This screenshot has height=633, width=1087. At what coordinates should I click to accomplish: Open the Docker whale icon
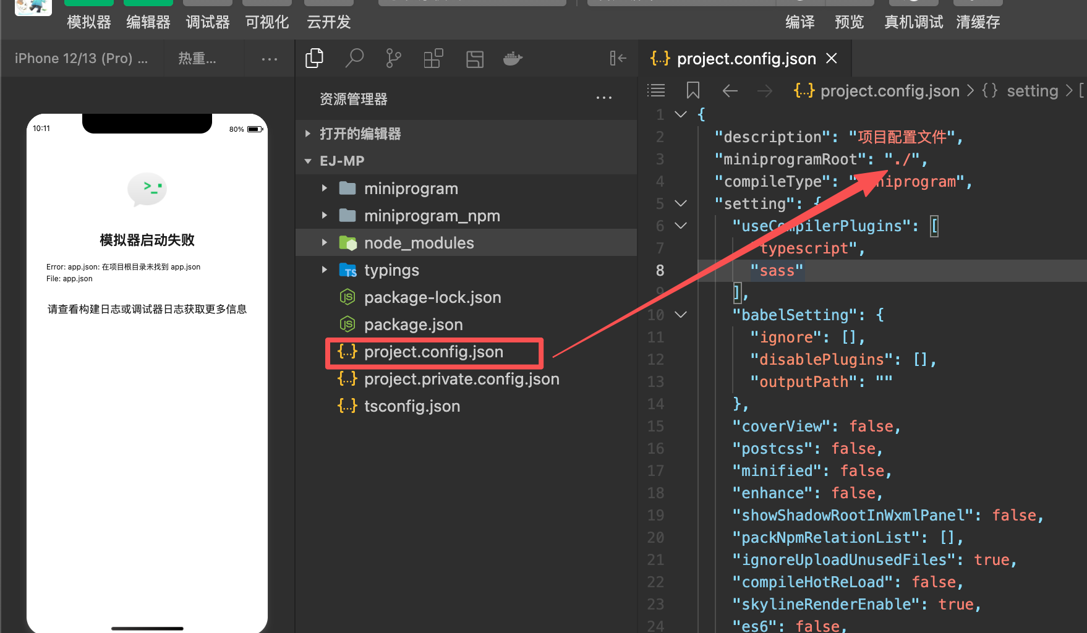coord(513,59)
